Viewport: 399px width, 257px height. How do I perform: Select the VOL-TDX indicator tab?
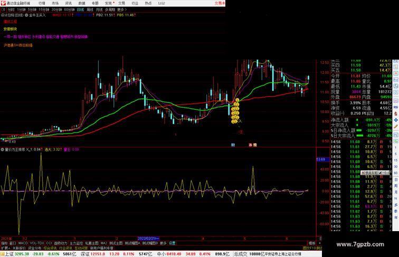[x=37, y=243]
